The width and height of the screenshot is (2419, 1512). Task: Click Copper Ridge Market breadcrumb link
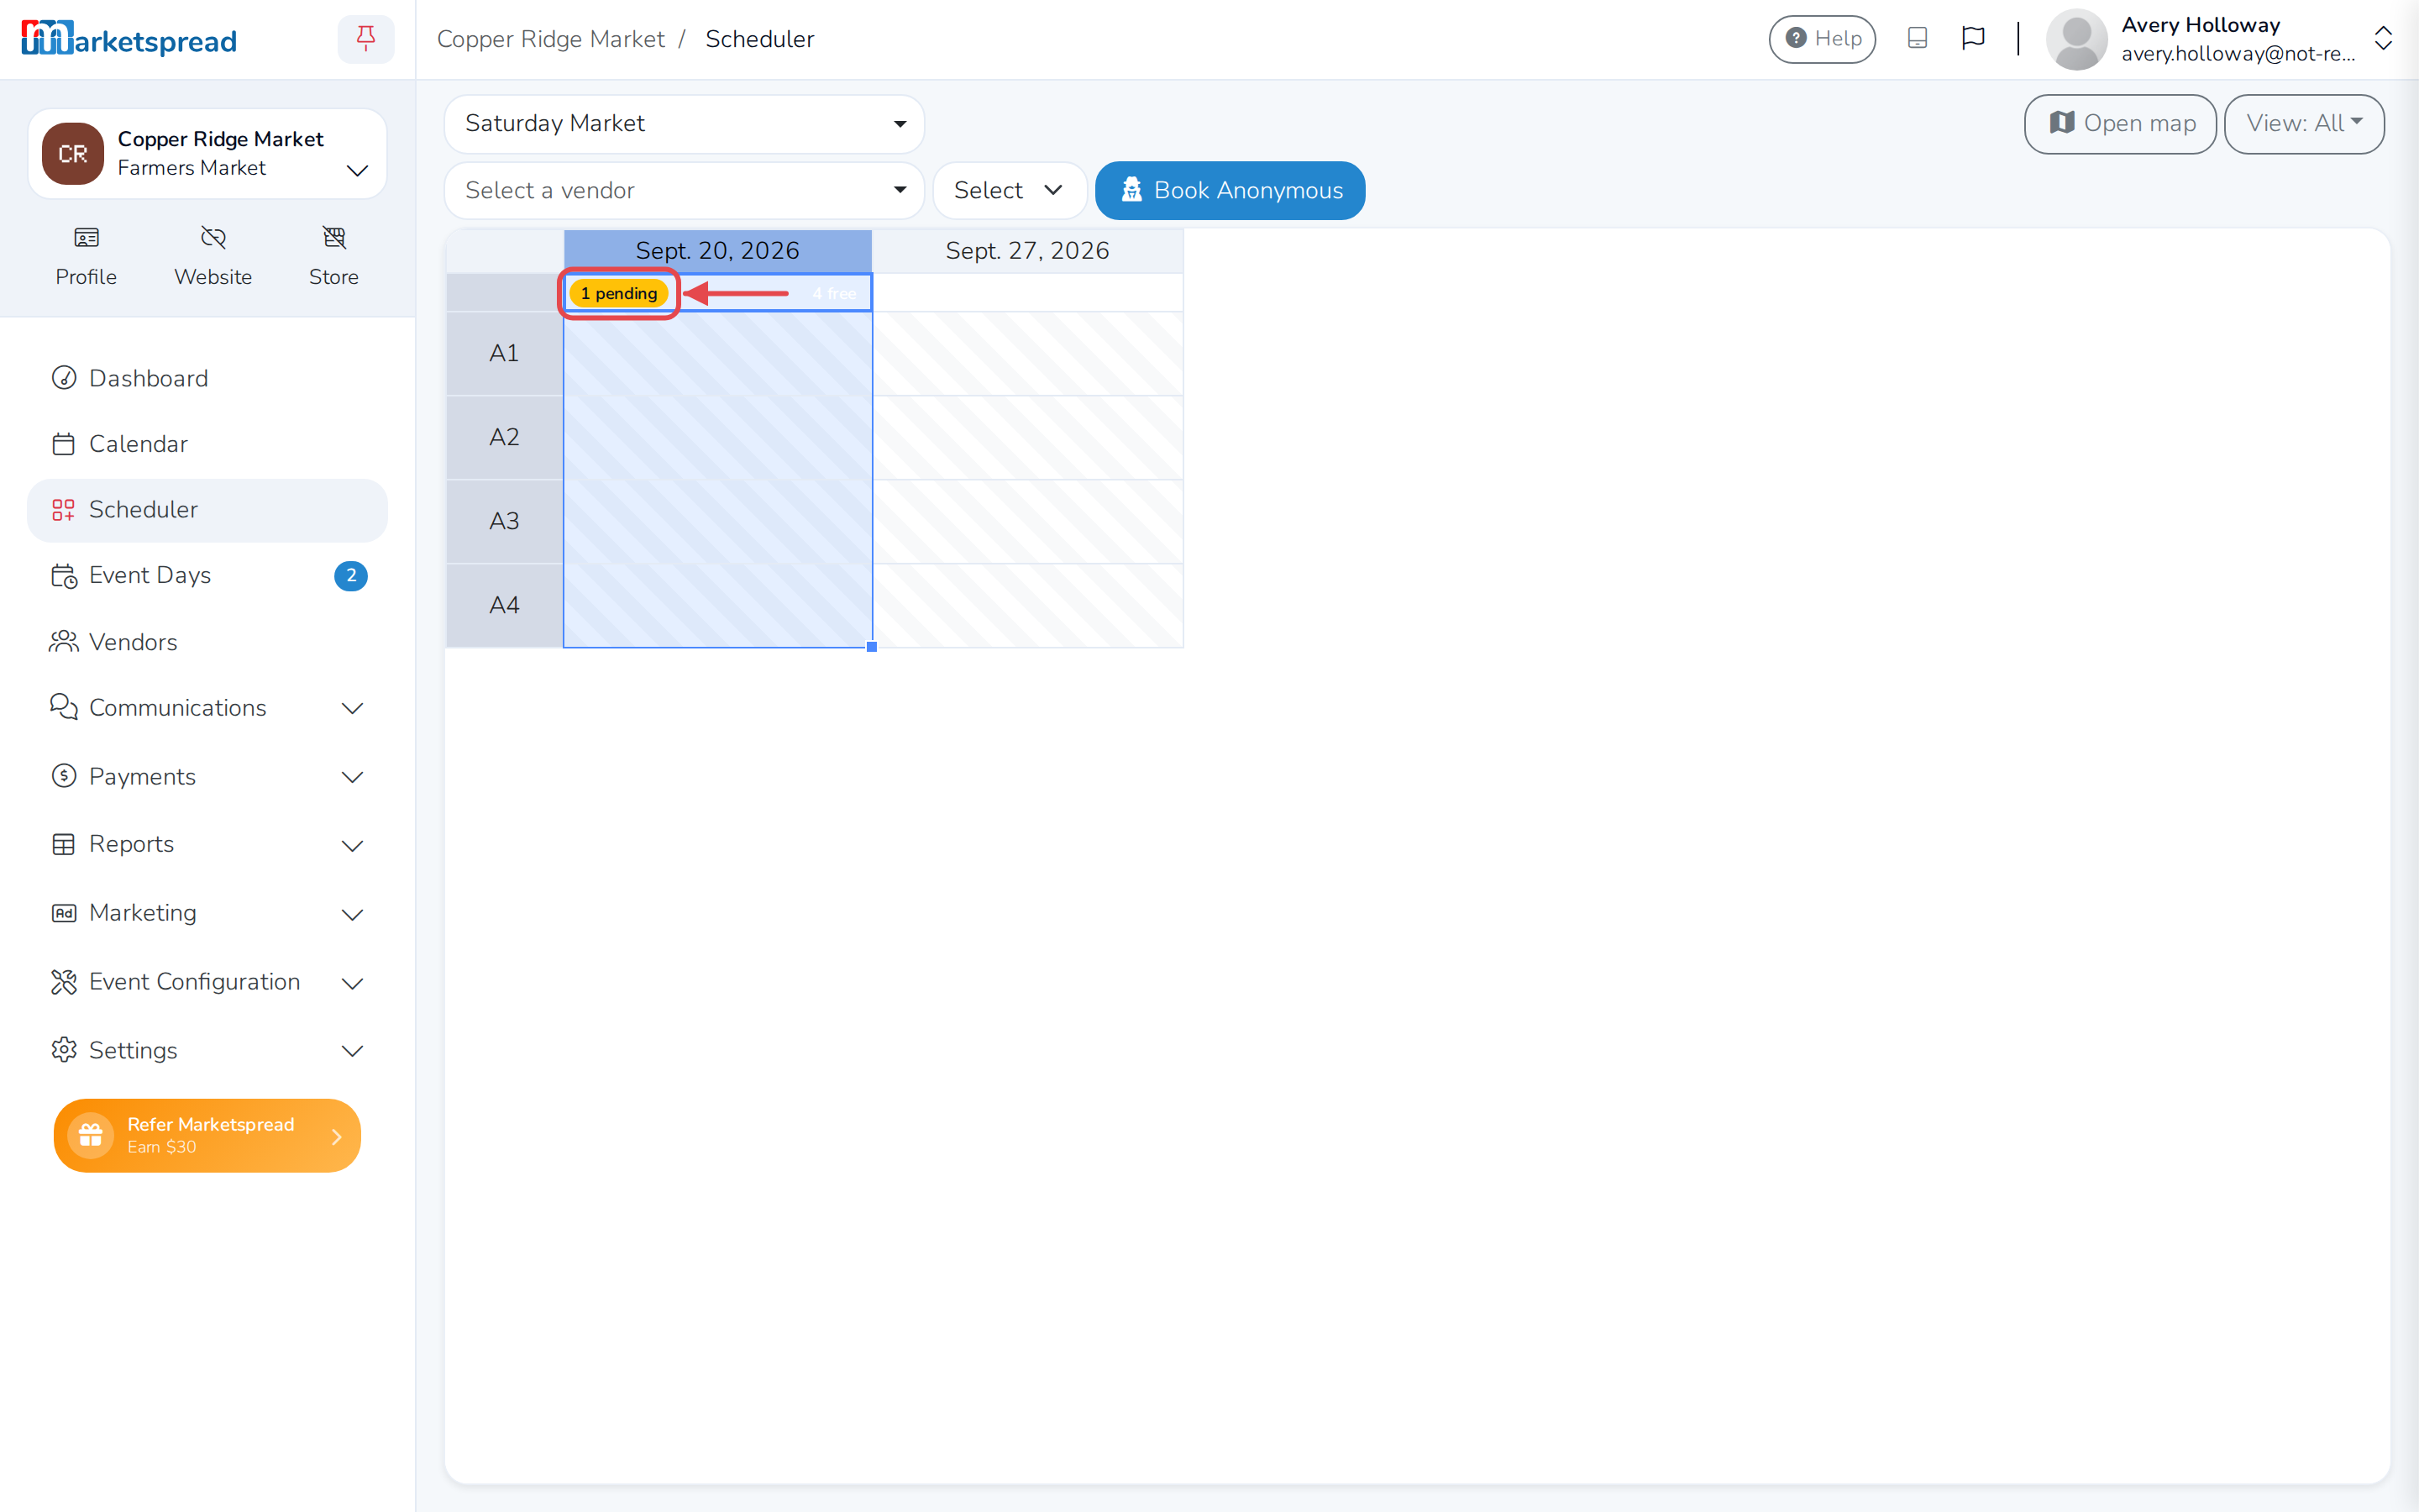[551, 39]
